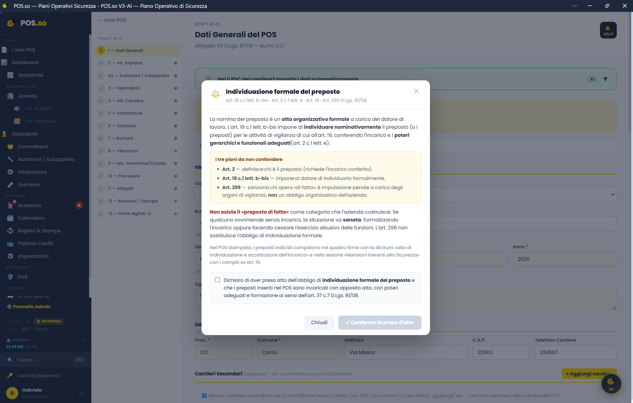Go to step 3 — Dipendenti
633x403 pixels.
point(137,88)
